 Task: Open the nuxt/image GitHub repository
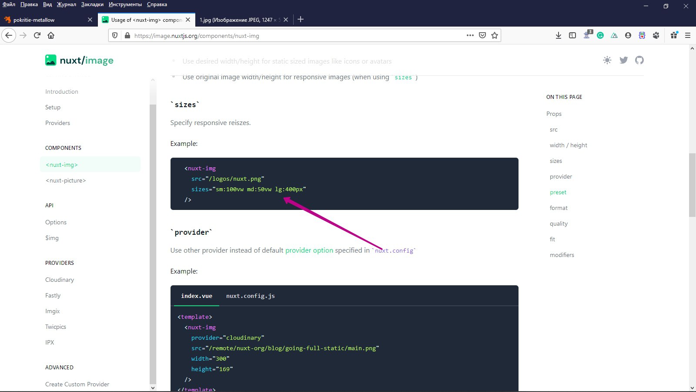639,60
